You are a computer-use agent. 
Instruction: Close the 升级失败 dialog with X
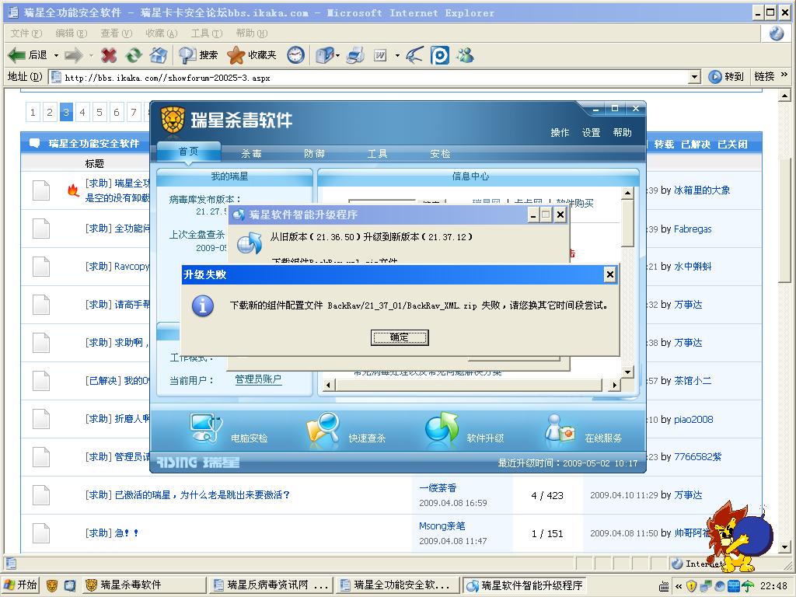point(609,274)
